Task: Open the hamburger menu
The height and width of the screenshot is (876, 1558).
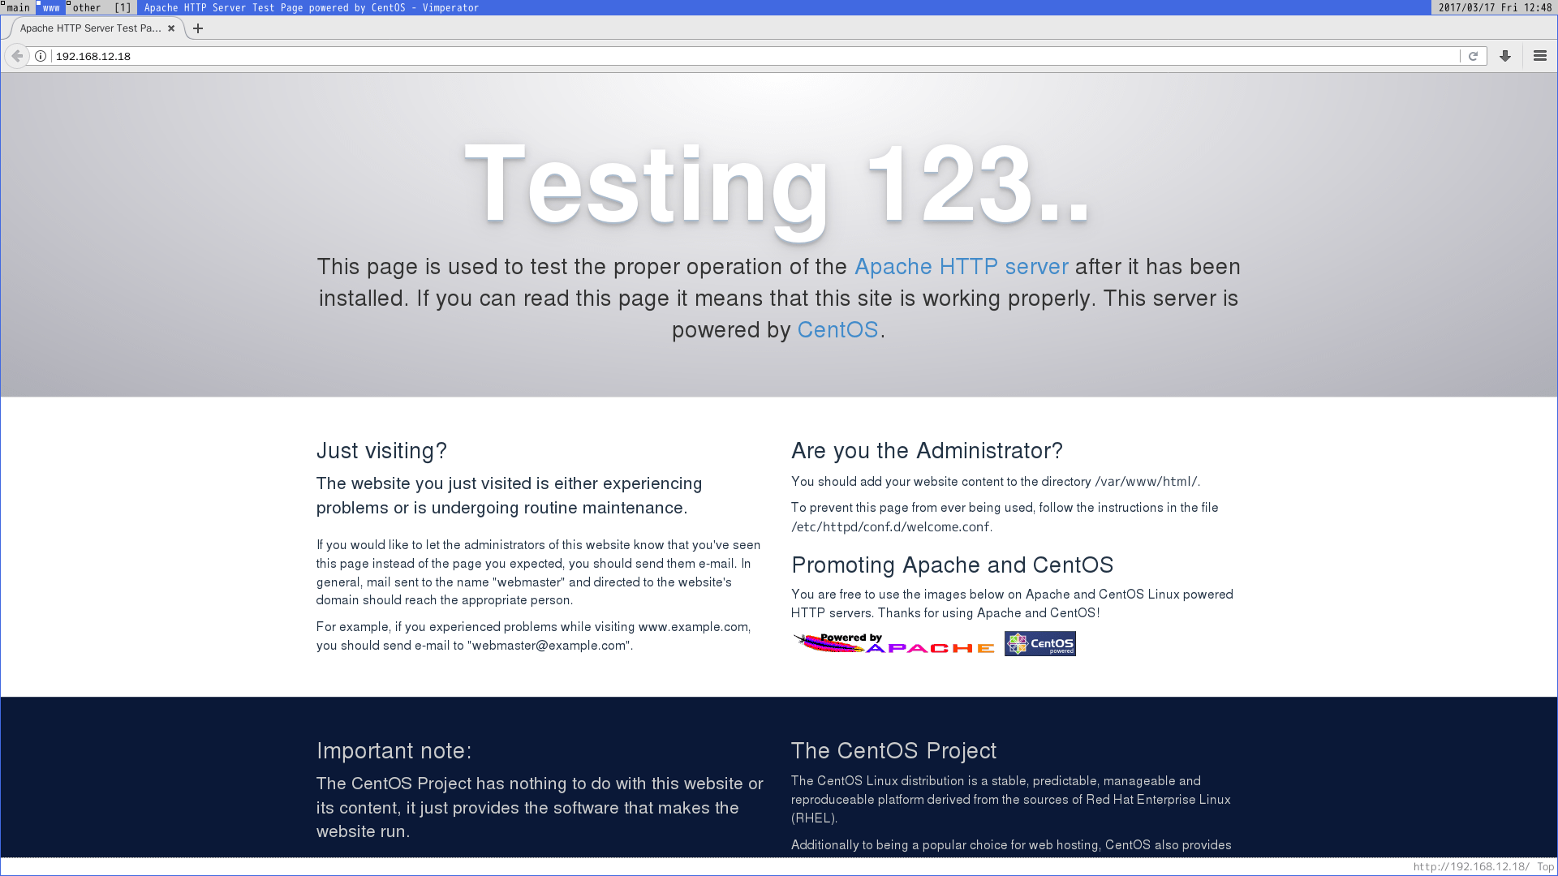Action: (1540, 56)
